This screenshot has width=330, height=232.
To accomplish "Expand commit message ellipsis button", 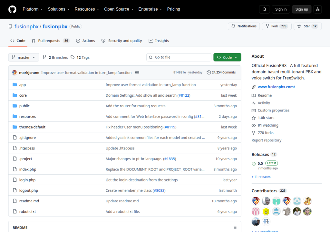I will pyautogui.click(x=137, y=72).
